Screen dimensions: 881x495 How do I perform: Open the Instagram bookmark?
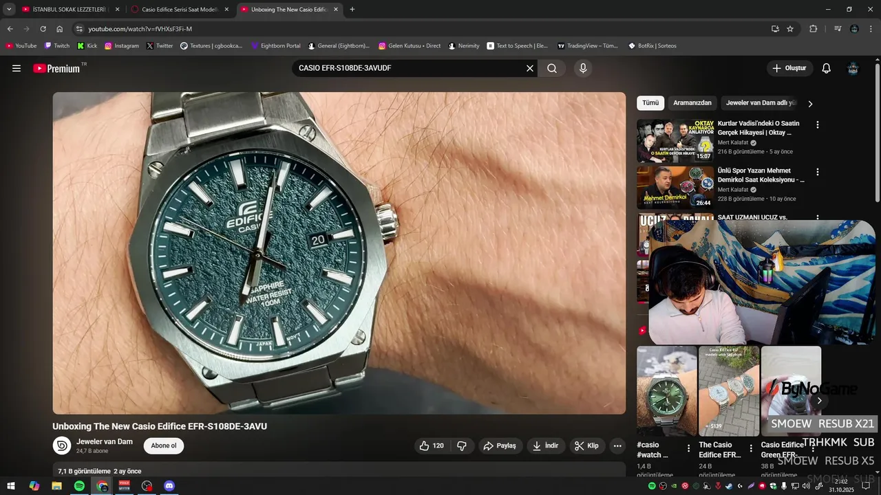click(x=122, y=46)
